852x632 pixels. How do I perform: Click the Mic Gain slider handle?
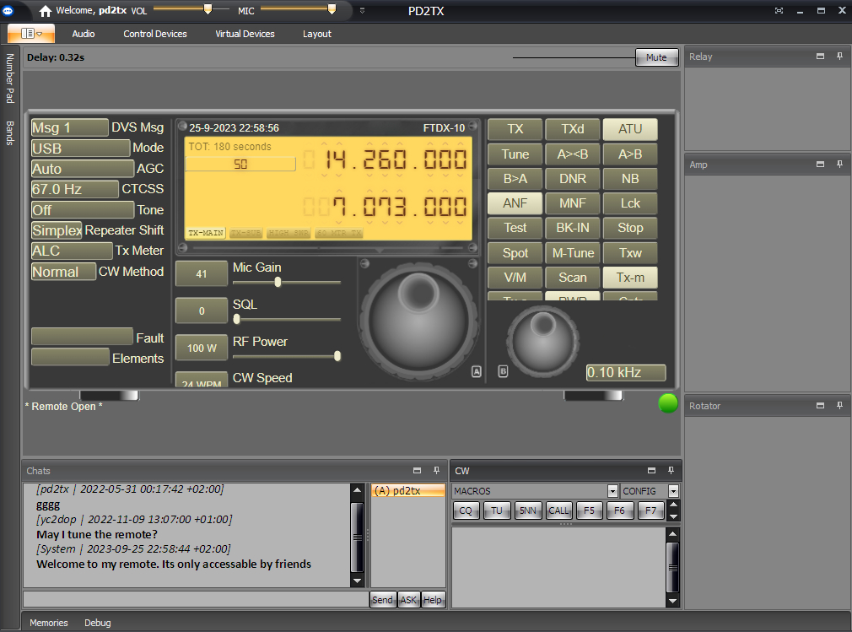278,283
